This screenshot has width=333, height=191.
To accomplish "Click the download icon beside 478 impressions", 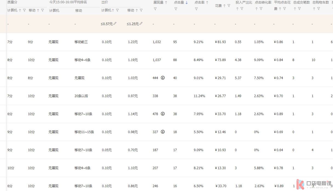I will pos(163,114).
